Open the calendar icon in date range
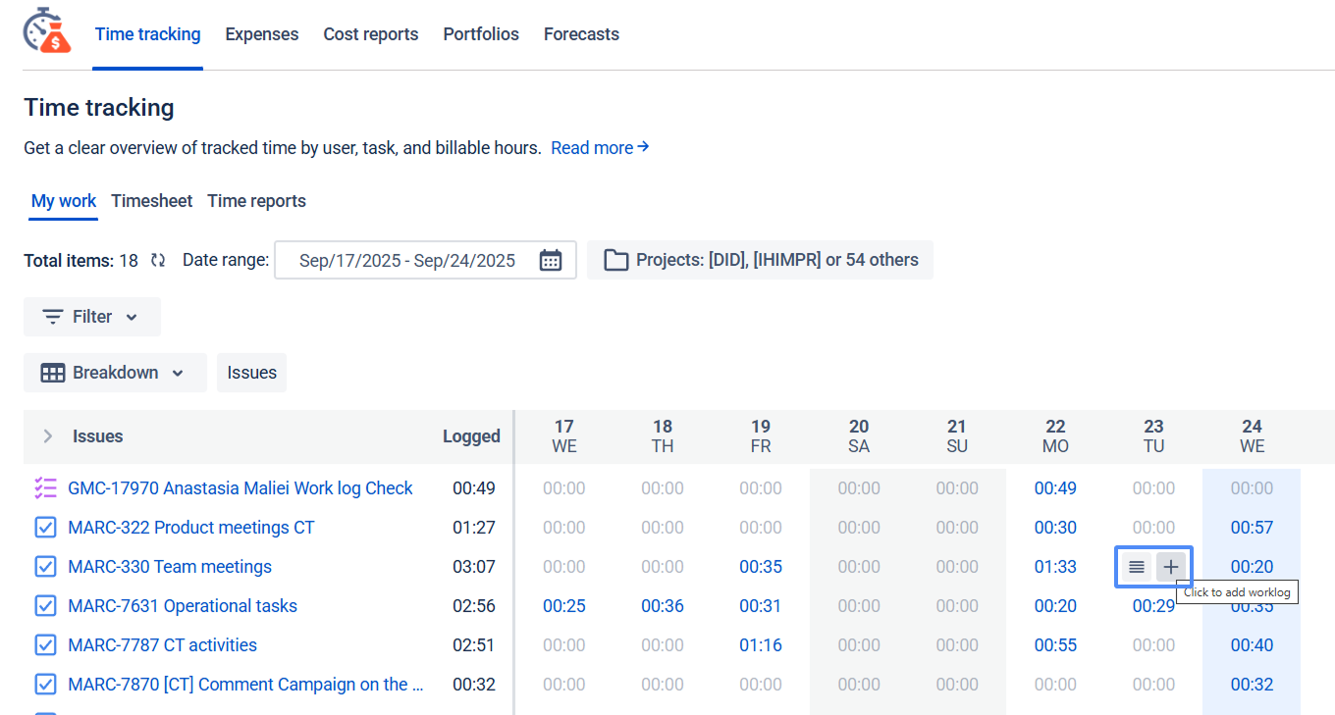 click(551, 260)
